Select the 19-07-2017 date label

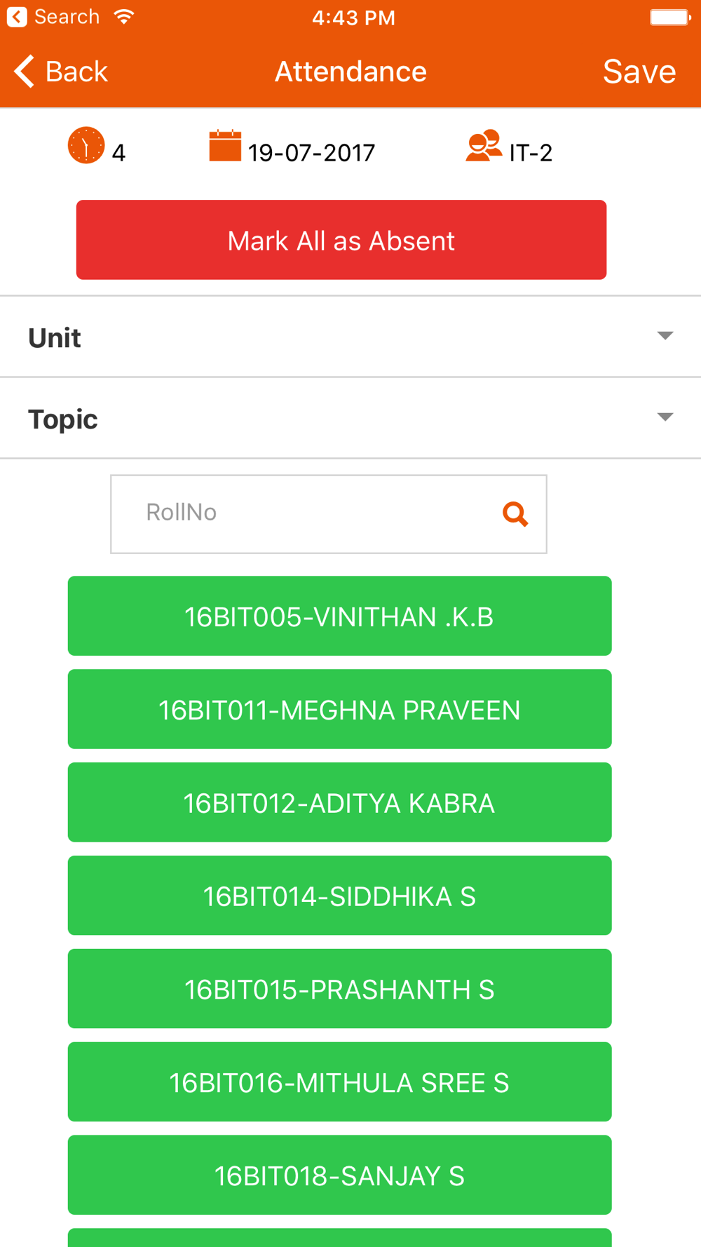(311, 152)
